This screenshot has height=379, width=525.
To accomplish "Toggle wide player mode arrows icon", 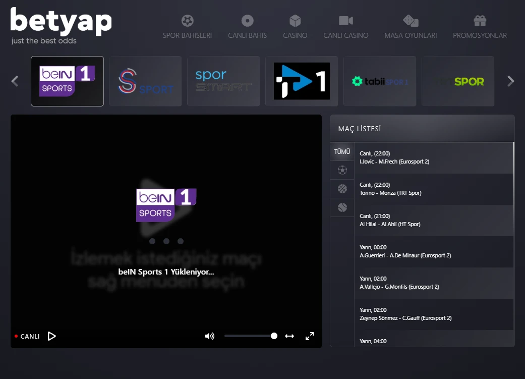I will pyautogui.click(x=289, y=336).
